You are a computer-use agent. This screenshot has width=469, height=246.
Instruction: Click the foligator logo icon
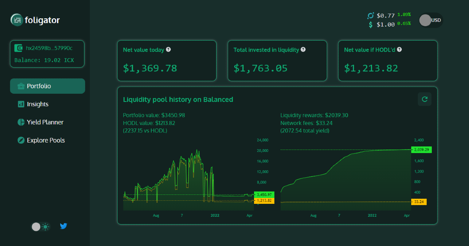tap(17, 20)
